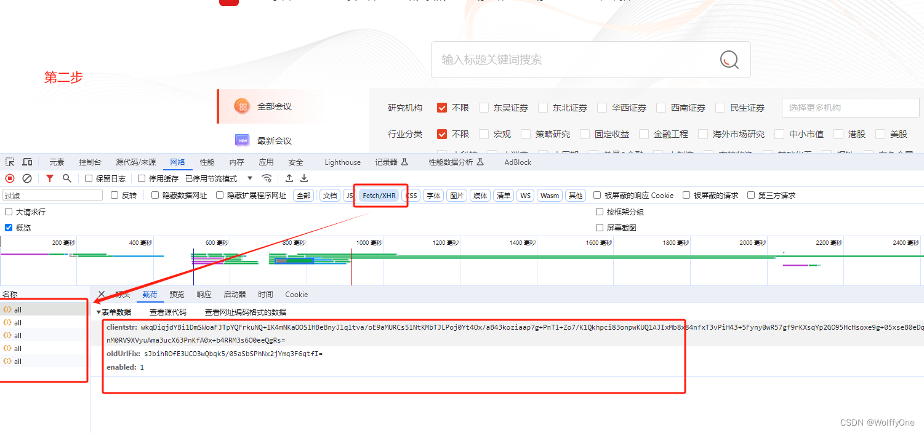Select 启动器 request detail tab
This screenshot has width=924, height=433.
click(x=235, y=295)
